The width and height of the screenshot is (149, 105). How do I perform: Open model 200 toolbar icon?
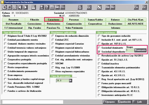(107, 7)
